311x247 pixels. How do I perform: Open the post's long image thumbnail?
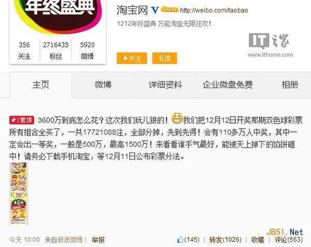pyautogui.click(x=19, y=194)
